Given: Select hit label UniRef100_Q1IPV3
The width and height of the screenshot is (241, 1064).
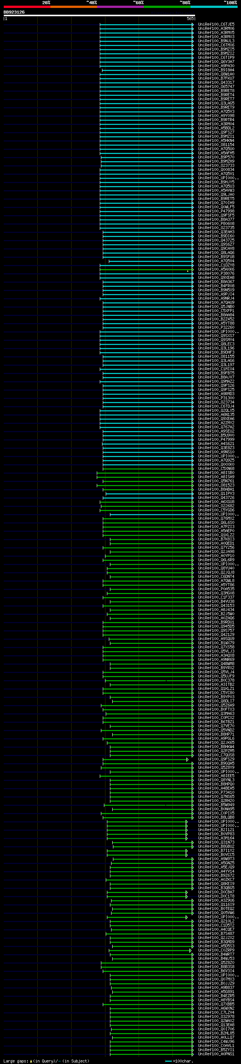Looking at the screenshot, I should pos(216,493).
